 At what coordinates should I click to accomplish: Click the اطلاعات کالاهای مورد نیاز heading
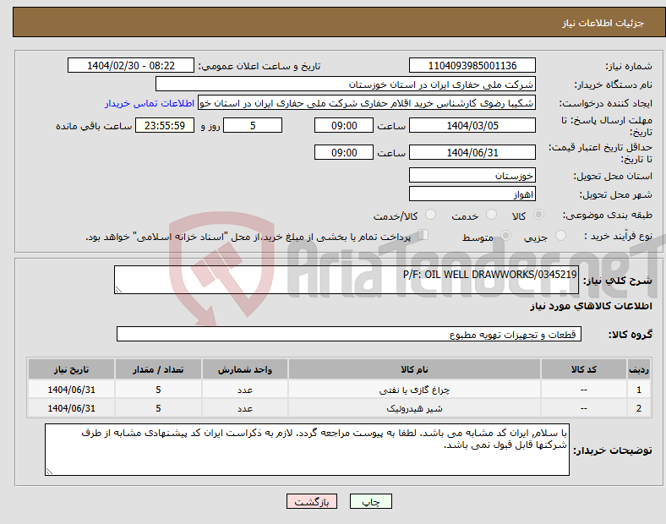point(591,306)
